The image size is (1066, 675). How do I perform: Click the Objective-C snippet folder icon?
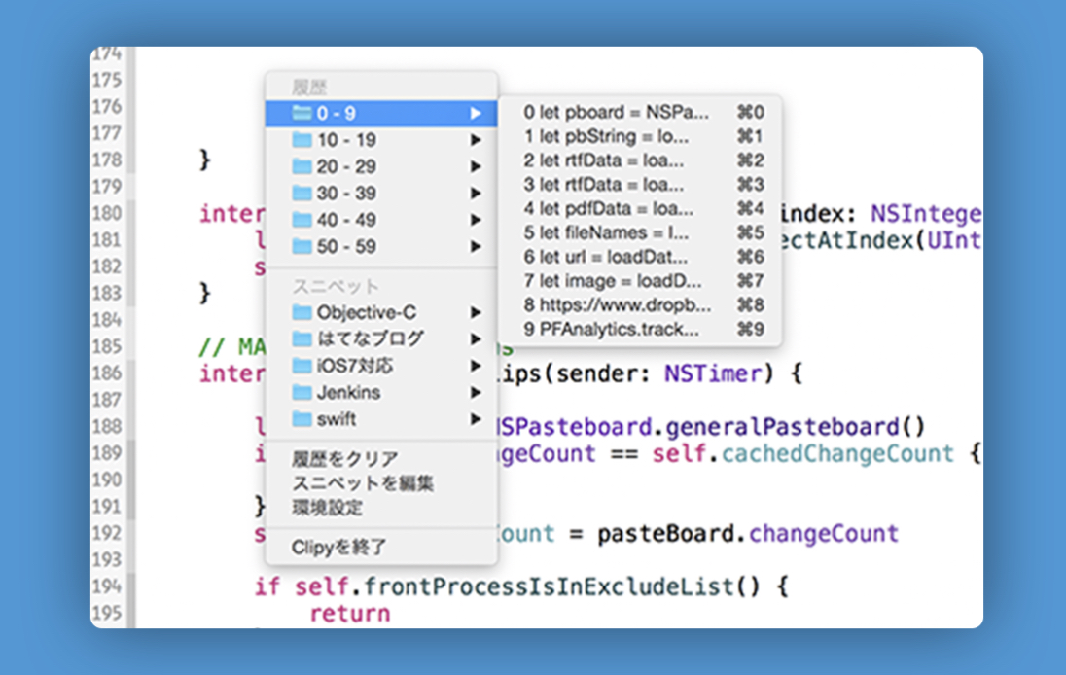point(302,313)
